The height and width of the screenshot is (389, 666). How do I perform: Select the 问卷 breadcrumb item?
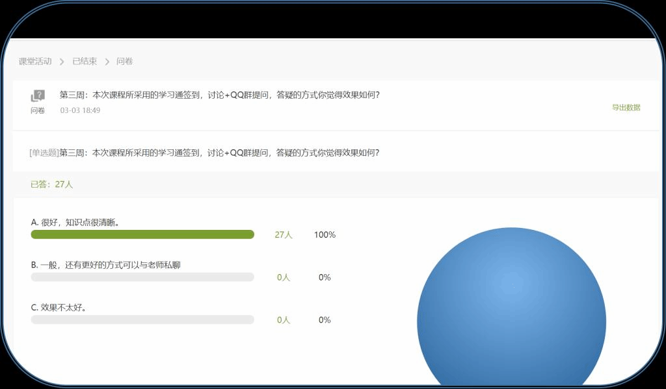pos(124,62)
